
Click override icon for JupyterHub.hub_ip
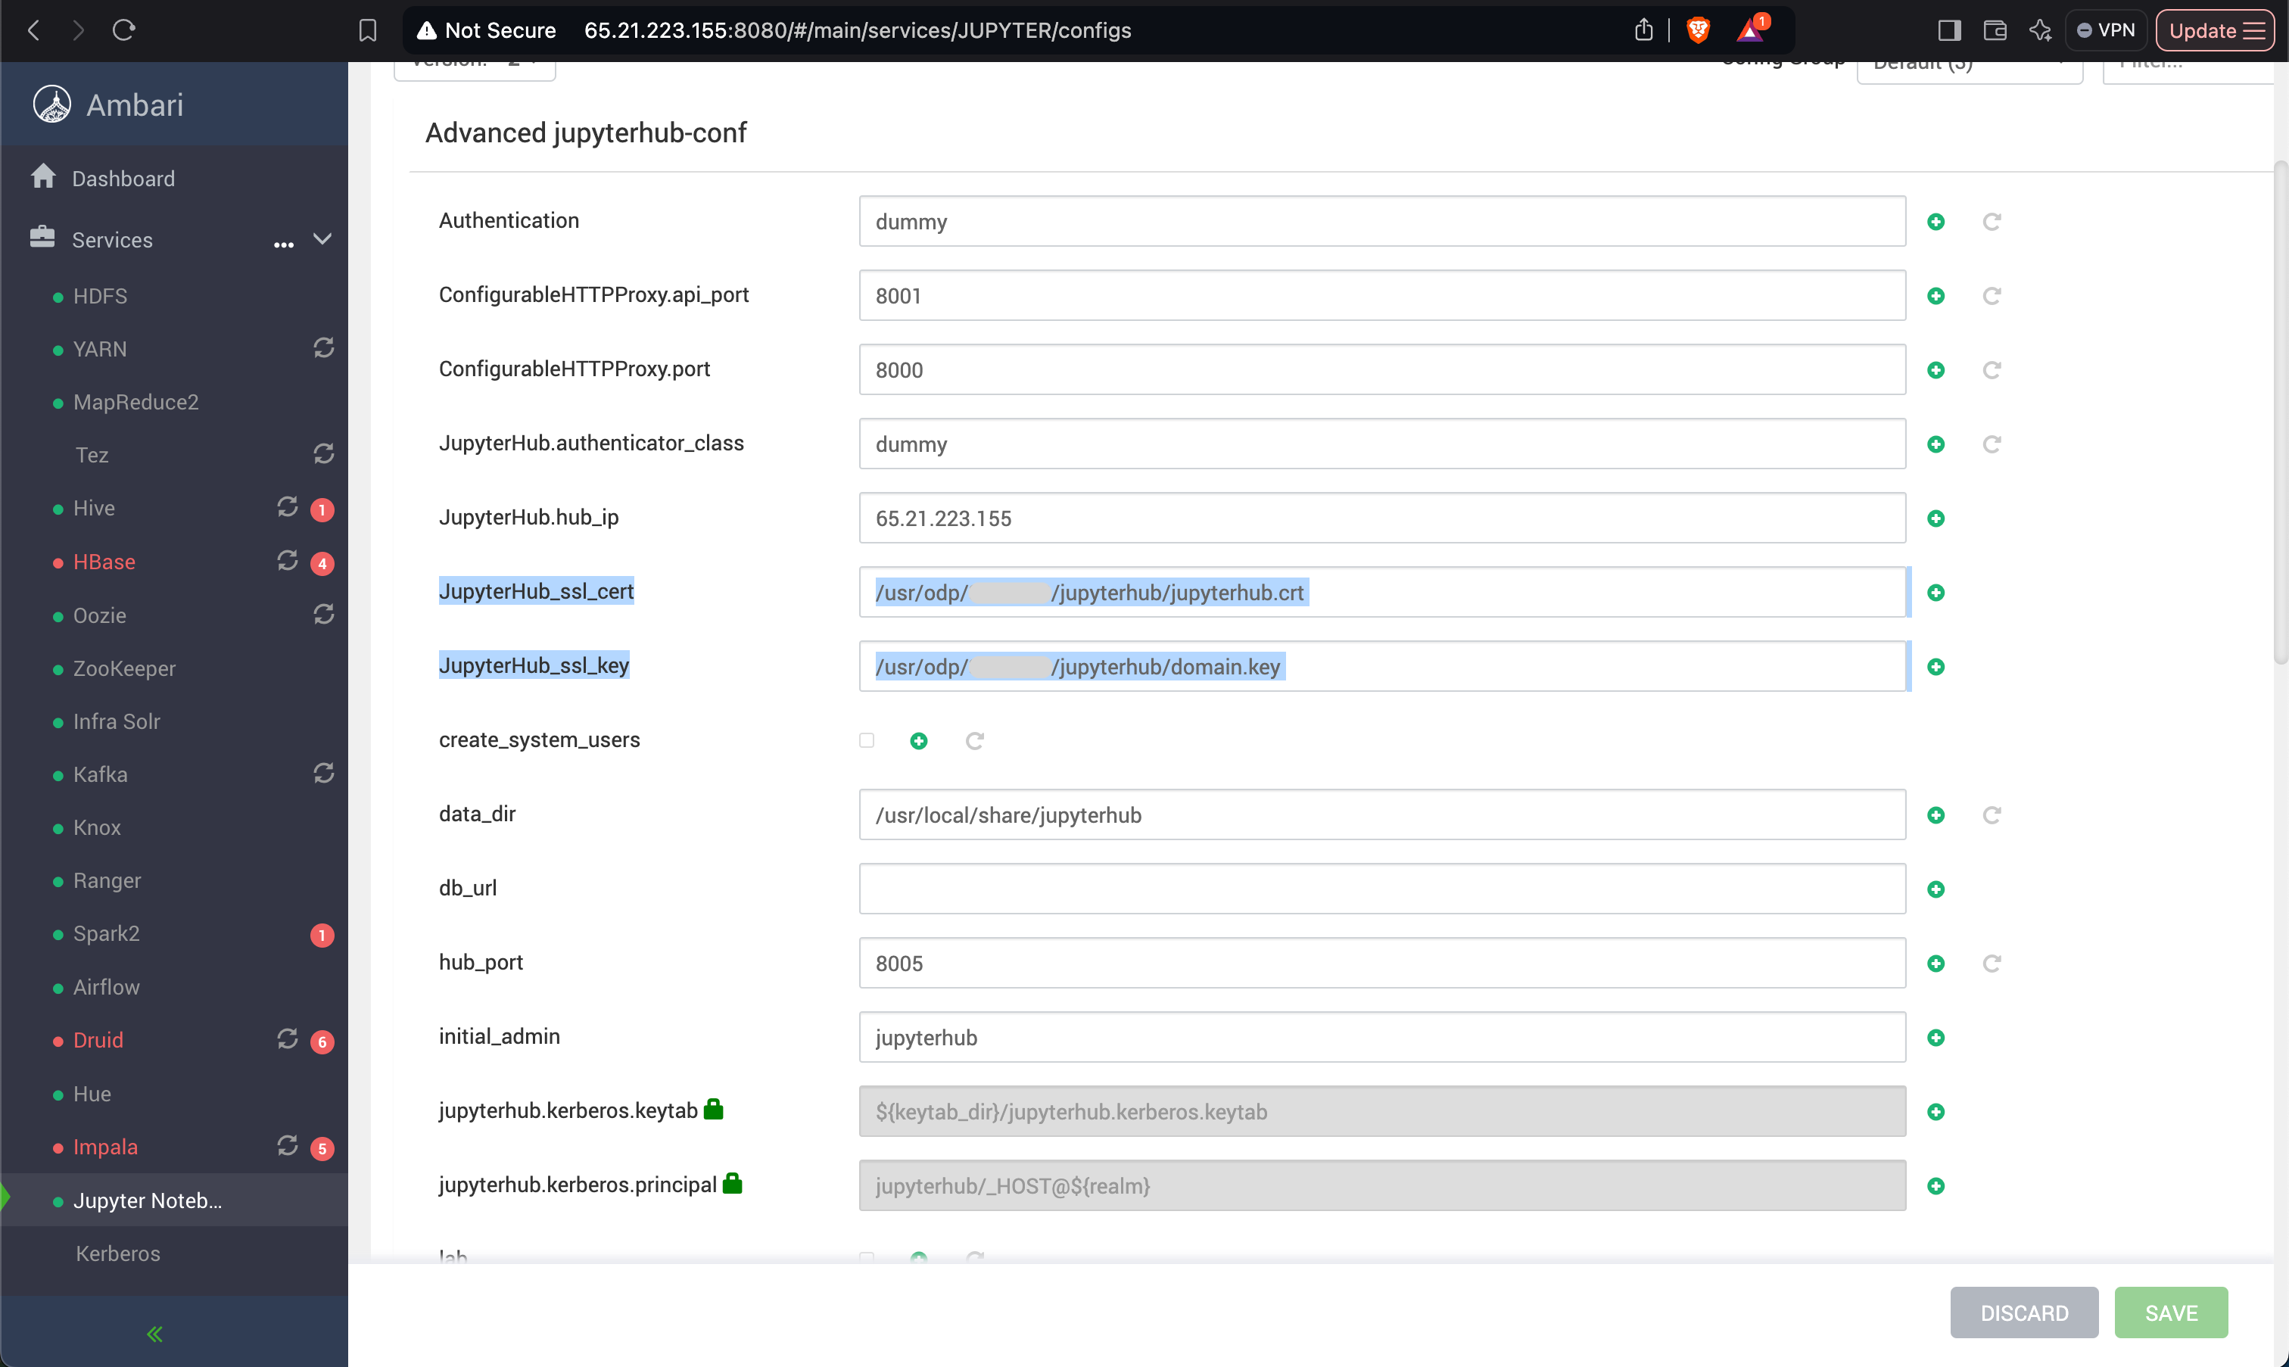[1936, 518]
